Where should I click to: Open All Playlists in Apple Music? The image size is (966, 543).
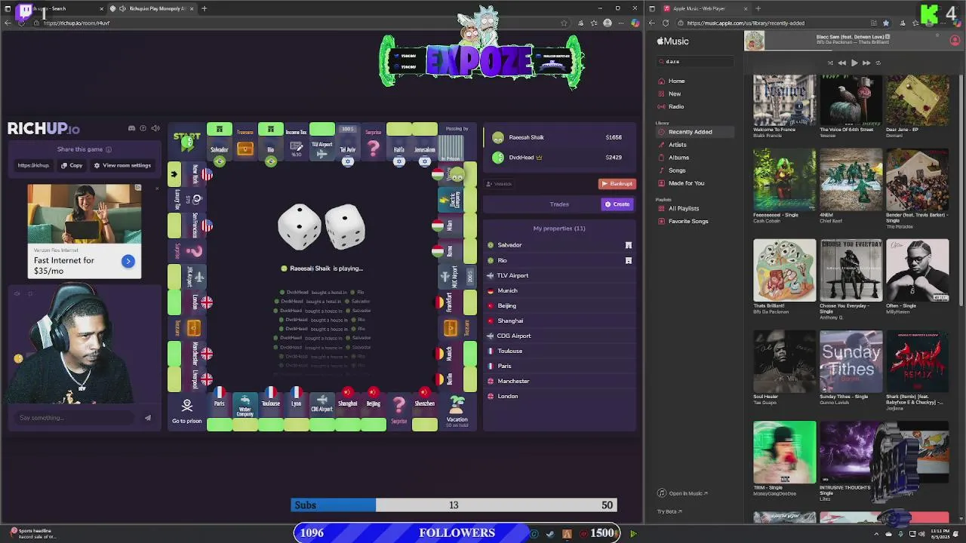coord(683,208)
